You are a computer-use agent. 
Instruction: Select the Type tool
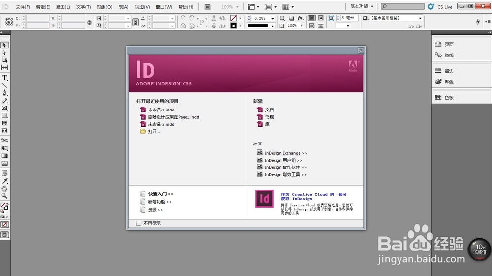click(5, 78)
